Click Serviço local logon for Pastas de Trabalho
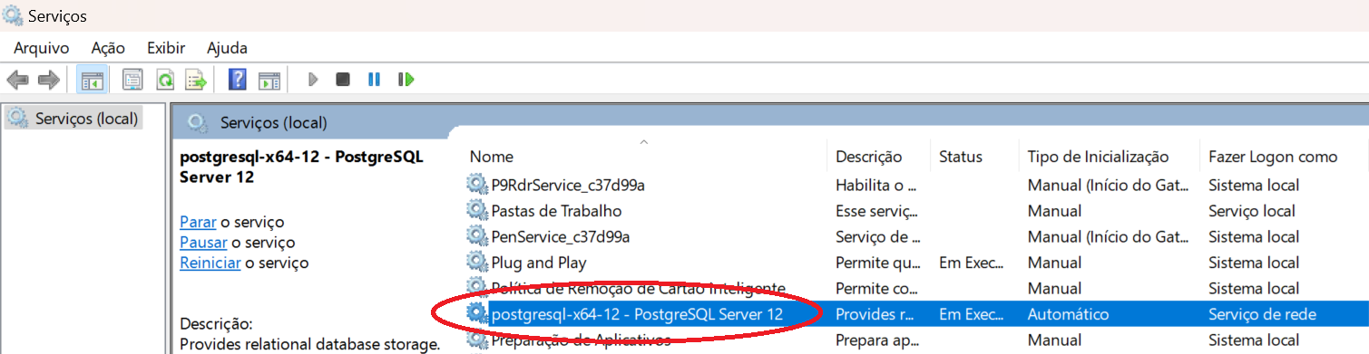This screenshot has width=1369, height=354. point(1252,211)
